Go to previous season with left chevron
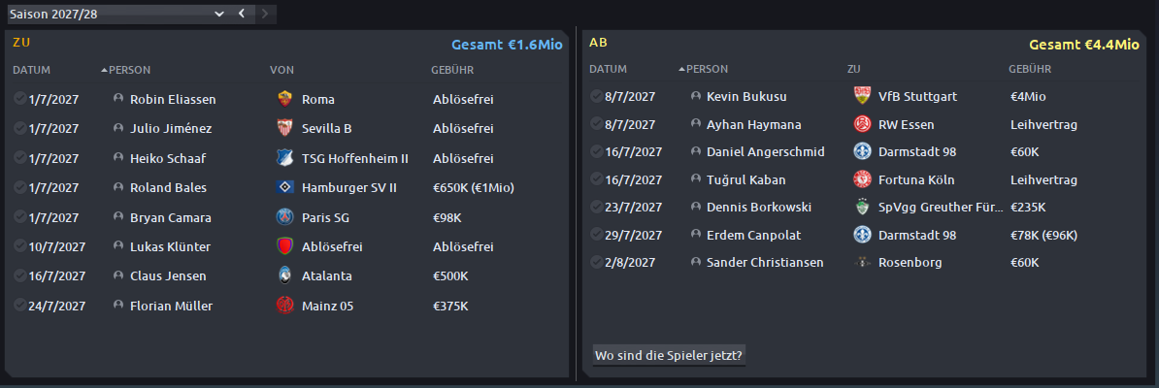The image size is (1159, 388). point(242,14)
